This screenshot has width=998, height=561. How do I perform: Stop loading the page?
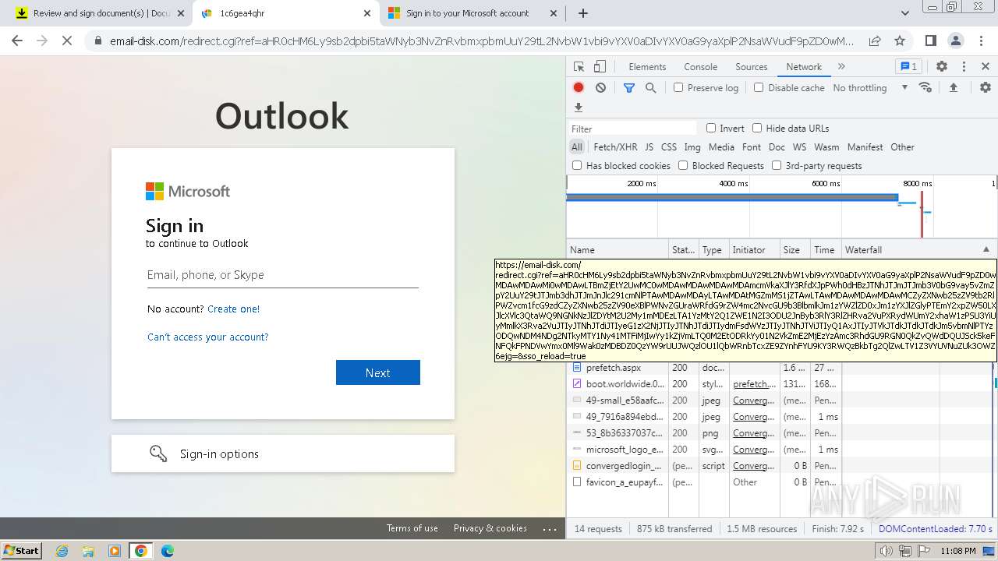coord(67,41)
